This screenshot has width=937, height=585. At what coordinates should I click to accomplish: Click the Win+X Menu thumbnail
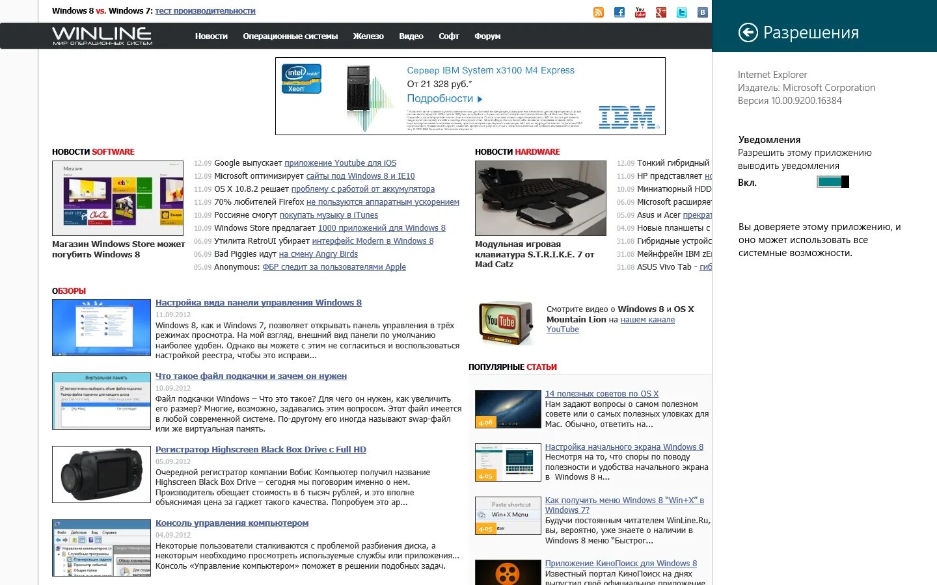click(x=508, y=515)
